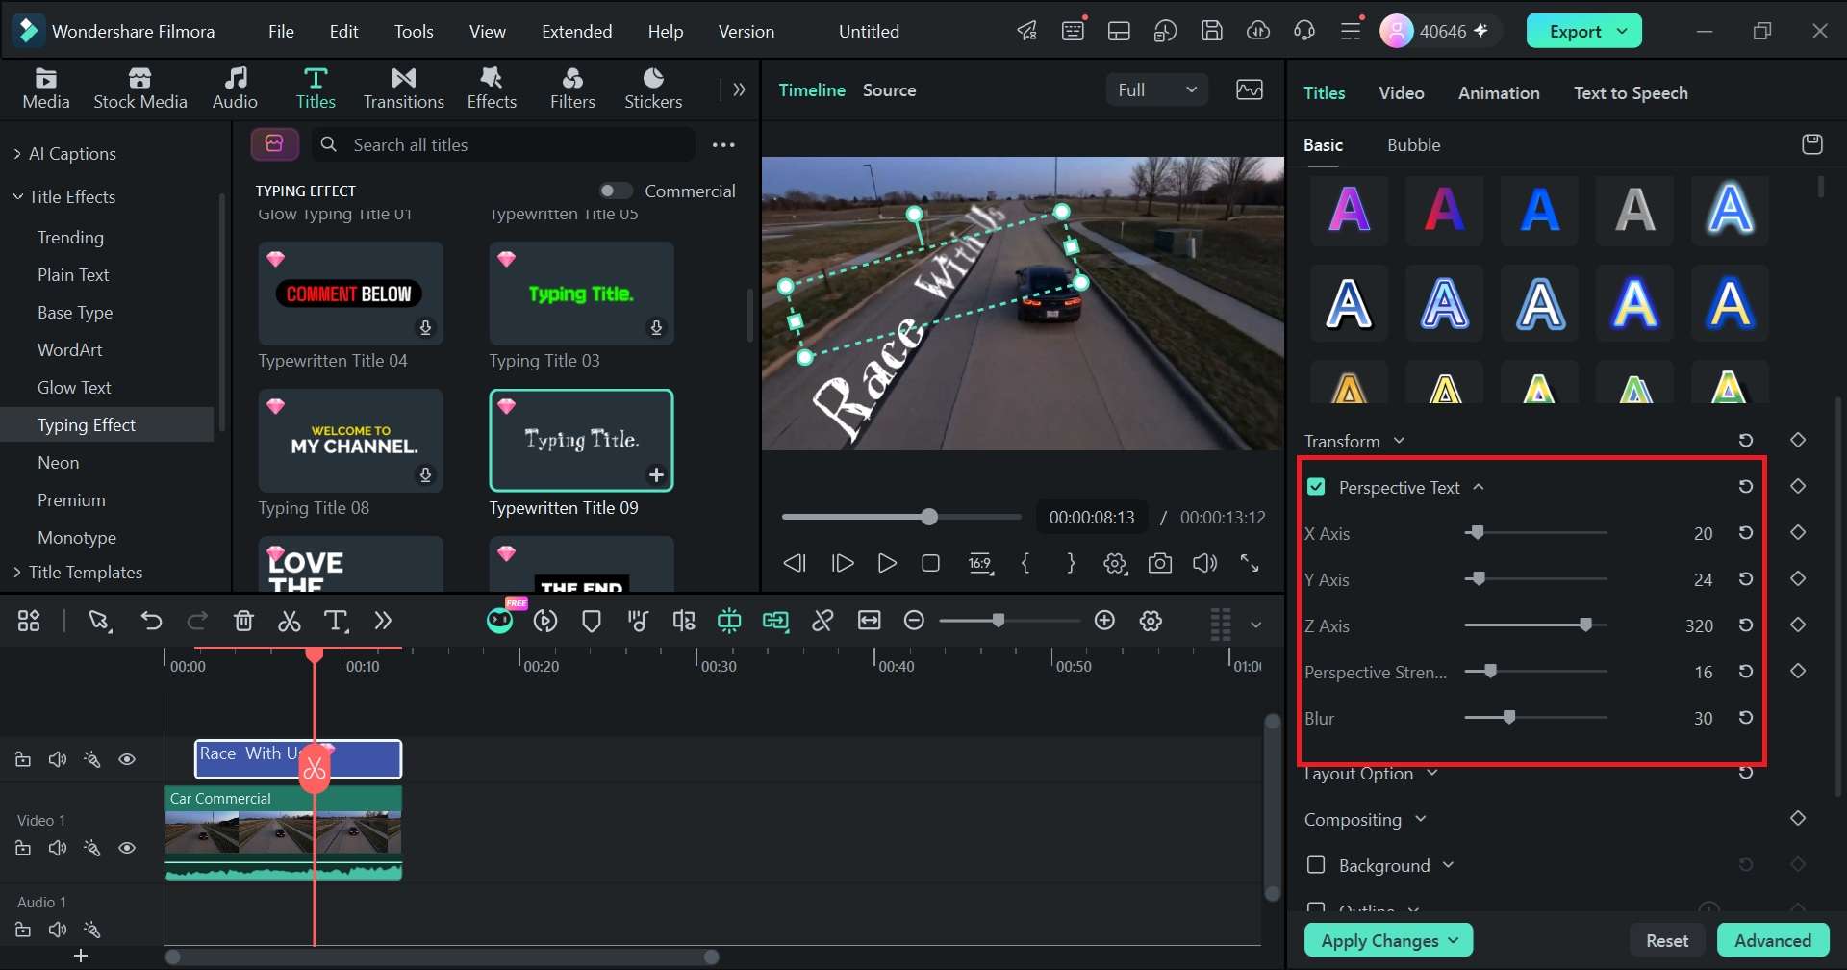Image resolution: width=1847 pixels, height=970 pixels.
Task: Click the Advanced button
Action: coord(1773,940)
